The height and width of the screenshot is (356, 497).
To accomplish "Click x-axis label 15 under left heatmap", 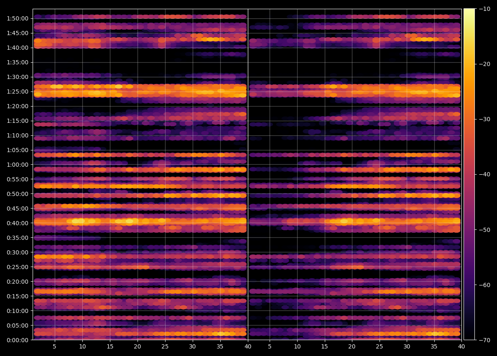I will 110,346.
